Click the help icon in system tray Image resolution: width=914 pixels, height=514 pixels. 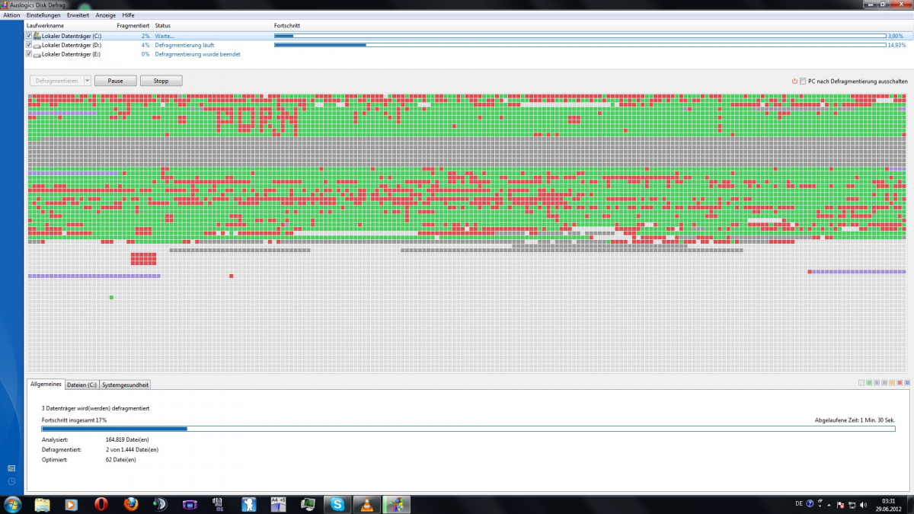click(x=810, y=503)
